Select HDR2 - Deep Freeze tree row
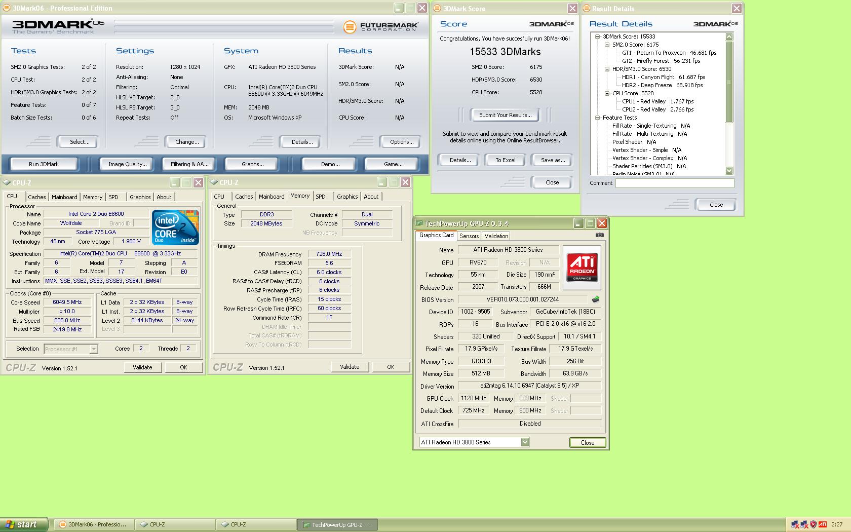This screenshot has height=532, width=851. pyautogui.click(x=663, y=85)
